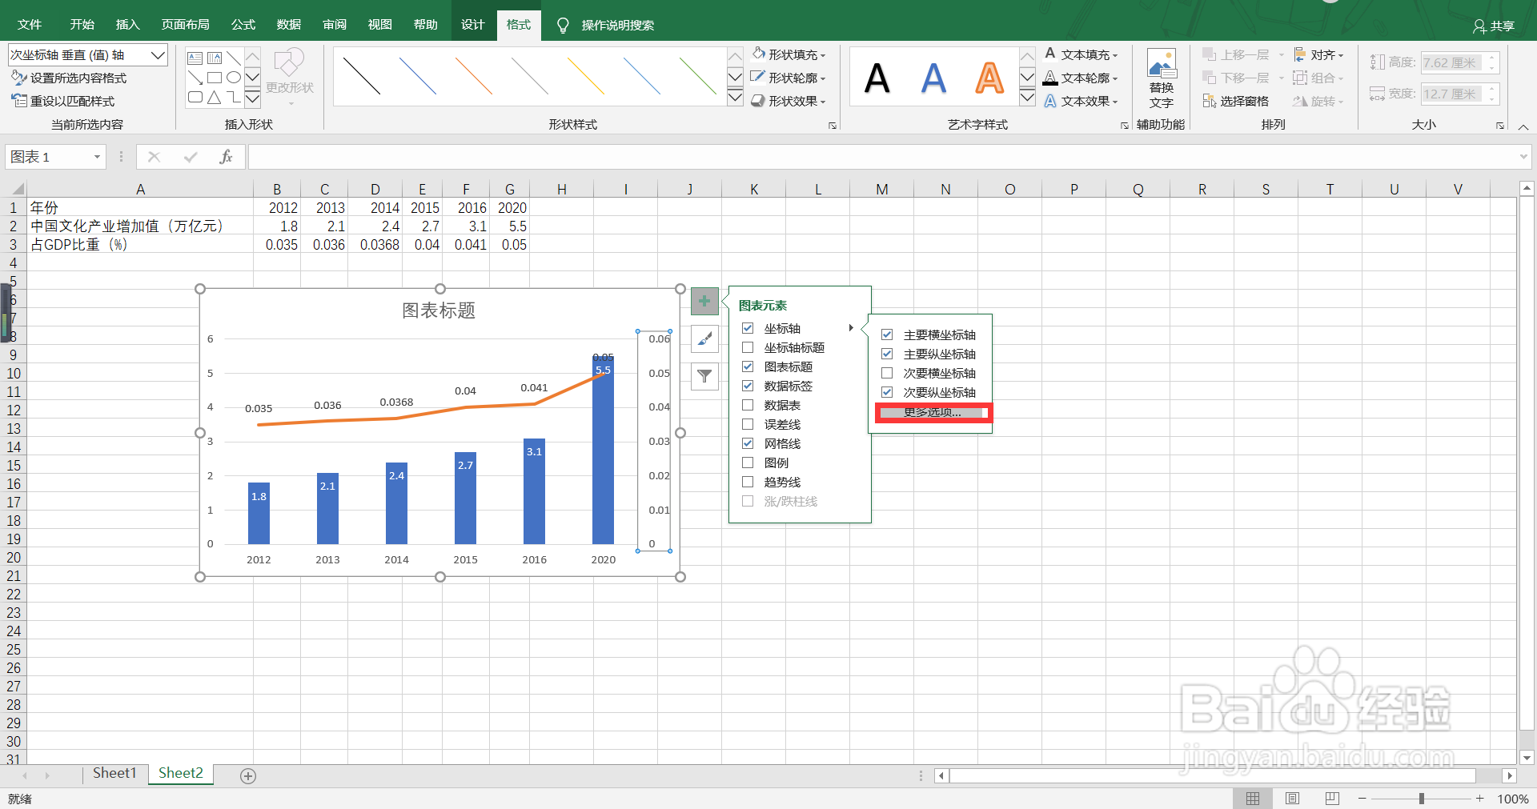Enable the 图例 legend checkbox
Screen dimensions: 1537x809
pos(748,463)
